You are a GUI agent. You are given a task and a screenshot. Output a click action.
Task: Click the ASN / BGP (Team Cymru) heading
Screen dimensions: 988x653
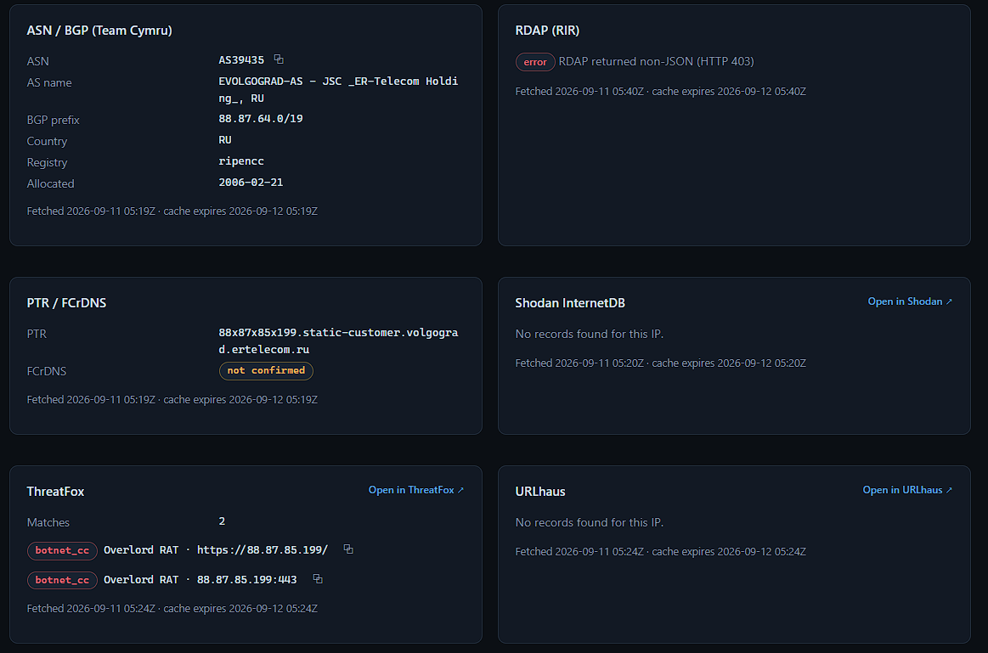99,31
